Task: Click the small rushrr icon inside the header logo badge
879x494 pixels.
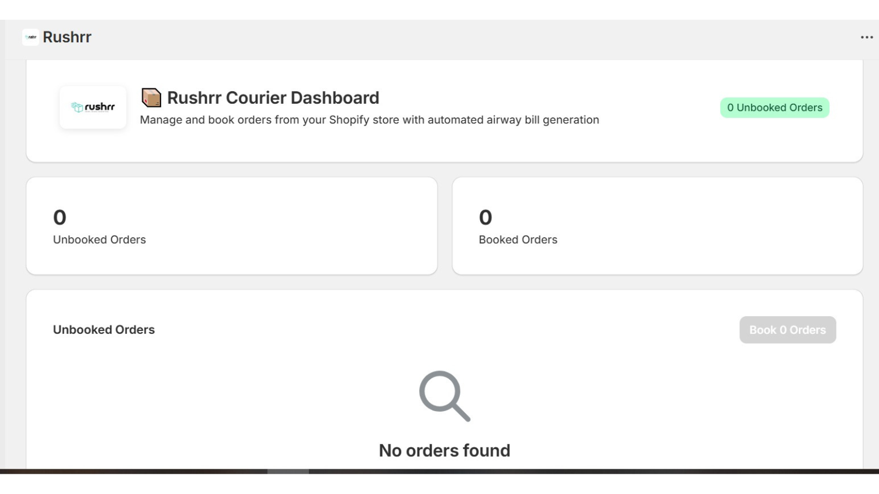Action: click(x=30, y=37)
